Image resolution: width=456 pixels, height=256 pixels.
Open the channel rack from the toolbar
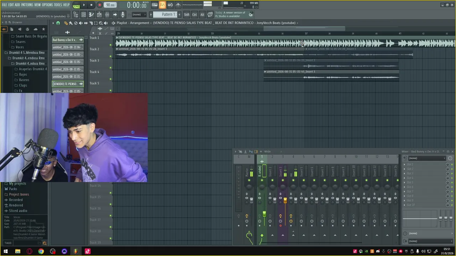(83, 15)
